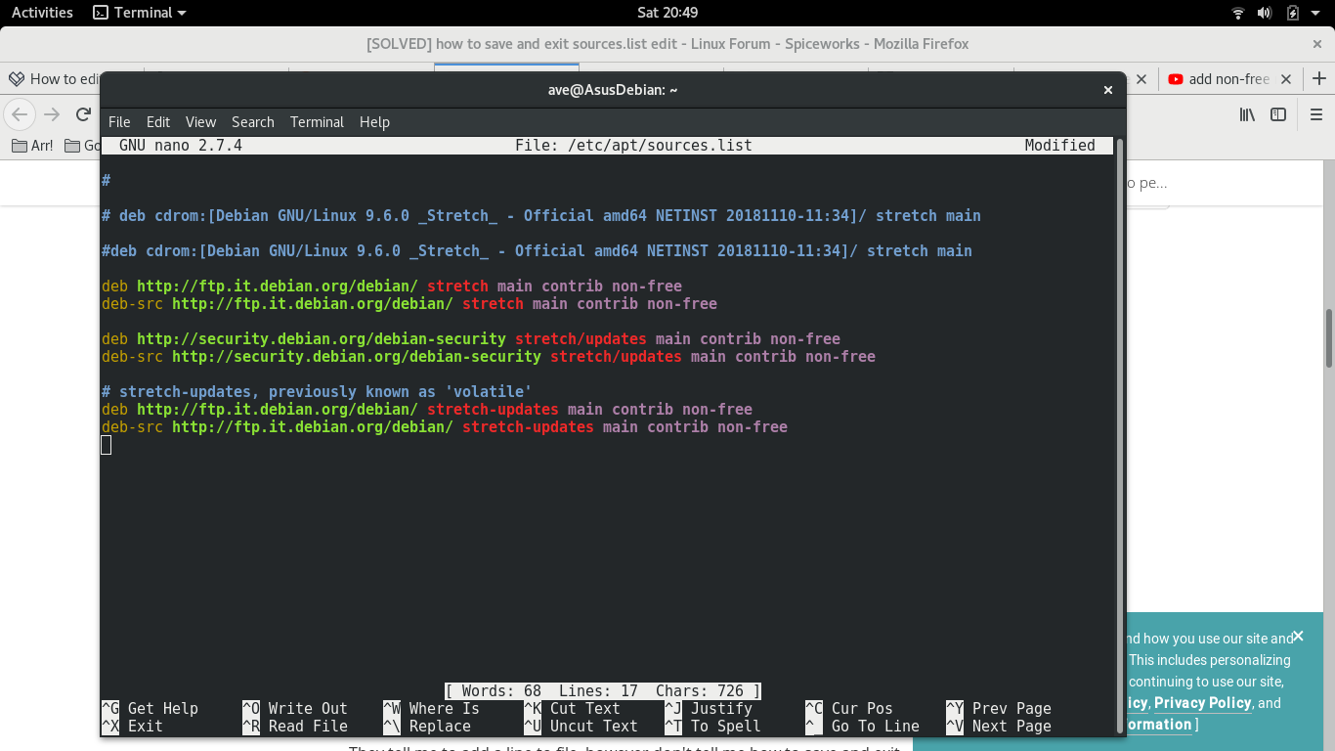The height and width of the screenshot is (751, 1335).
Task: Click '^W Where Is' shortcut
Action: [x=431, y=708]
